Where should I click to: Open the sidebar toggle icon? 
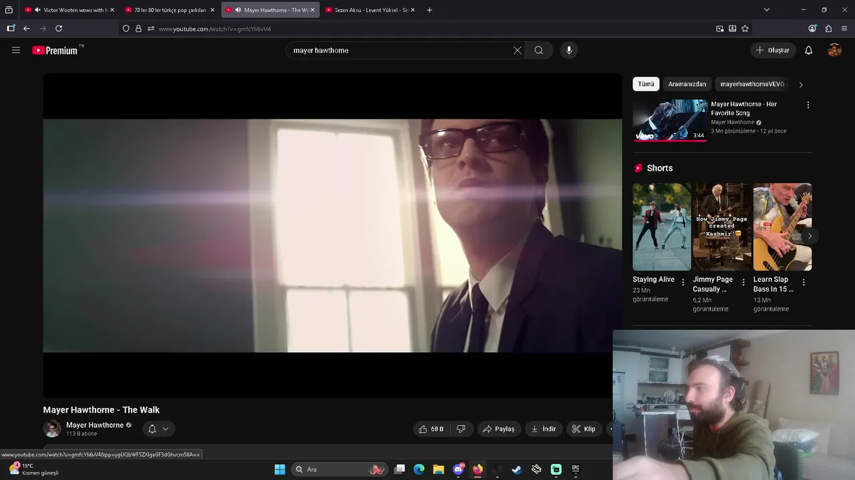tap(11, 29)
